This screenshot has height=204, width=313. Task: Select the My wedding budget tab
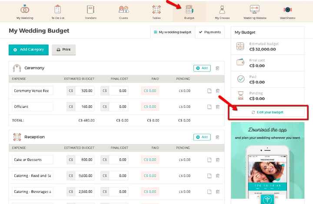point(173,32)
